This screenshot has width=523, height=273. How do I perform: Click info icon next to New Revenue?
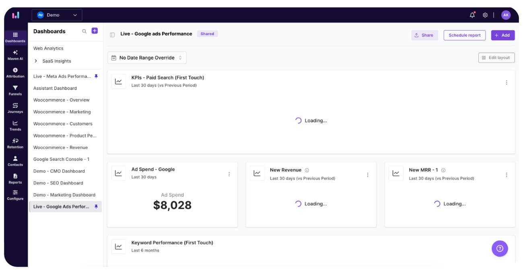pos(307,170)
